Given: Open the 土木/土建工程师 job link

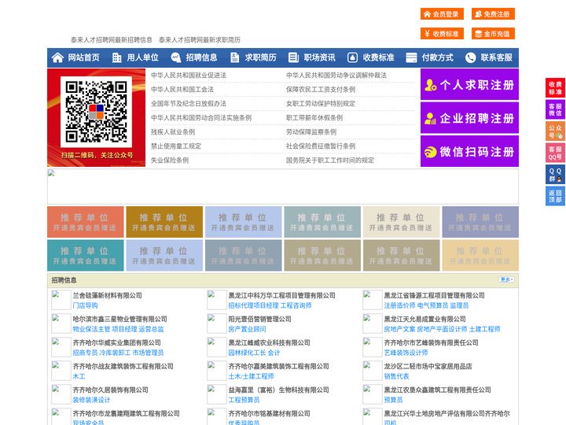Looking at the screenshot, I should (251, 376).
